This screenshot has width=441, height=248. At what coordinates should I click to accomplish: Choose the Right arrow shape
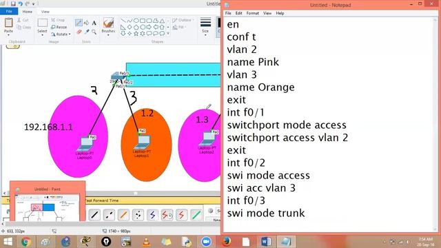click(149, 27)
